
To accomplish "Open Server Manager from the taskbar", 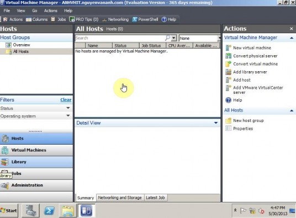I will tap(31, 210).
